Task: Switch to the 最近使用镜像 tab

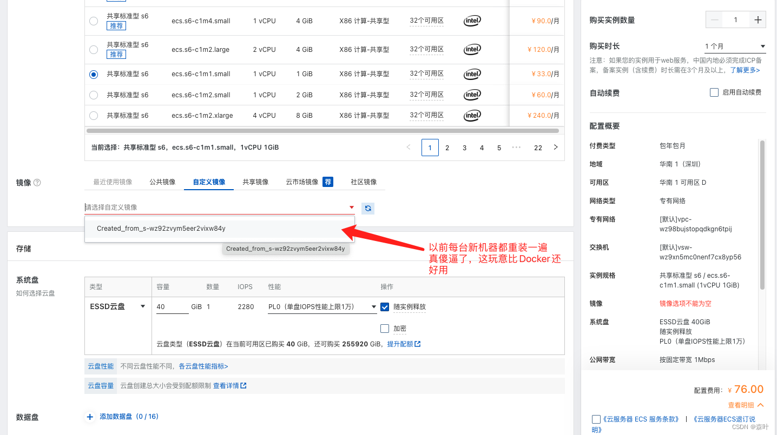Action: pyautogui.click(x=113, y=182)
